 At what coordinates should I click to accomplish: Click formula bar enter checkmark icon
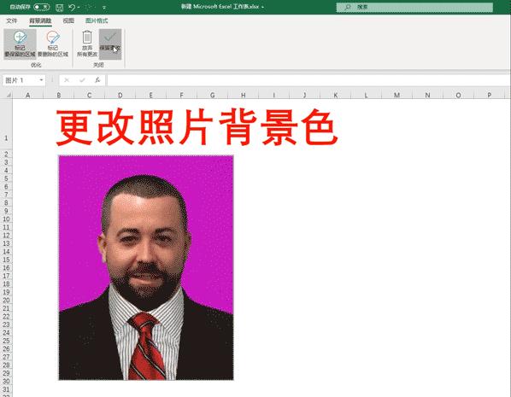coord(82,80)
